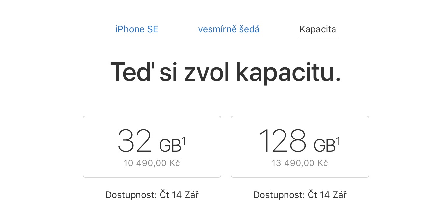The height and width of the screenshot is (221, 446).
Task: Click the underline beneath the Kapacita tab
Action: click(318, 37)
